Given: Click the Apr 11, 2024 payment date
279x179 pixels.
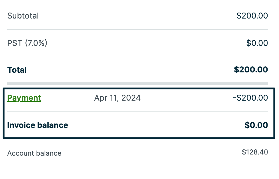Looking at the screenshot, I should [117, 98].
